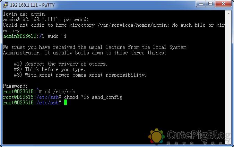
Task: Open the PuTTY system menu icon
Action: click(6, 5)
